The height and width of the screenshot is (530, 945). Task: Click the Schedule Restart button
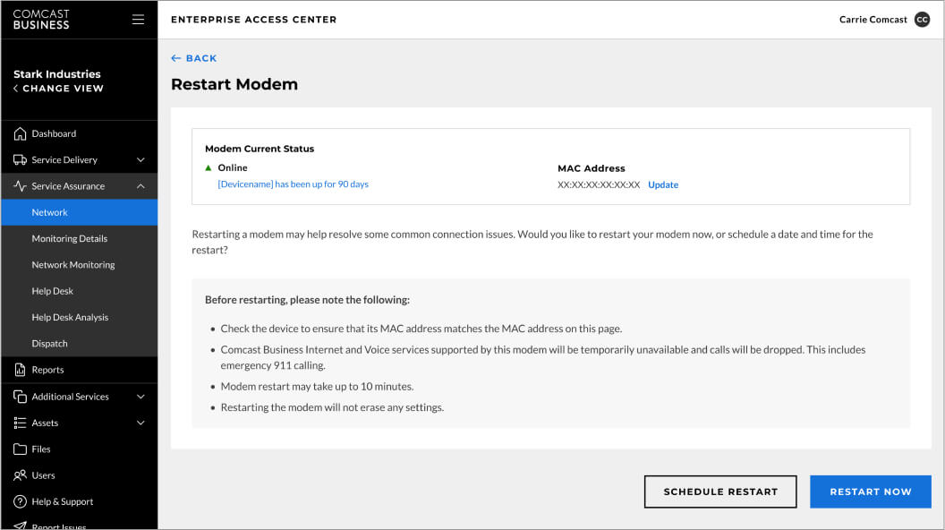(719, 492)
